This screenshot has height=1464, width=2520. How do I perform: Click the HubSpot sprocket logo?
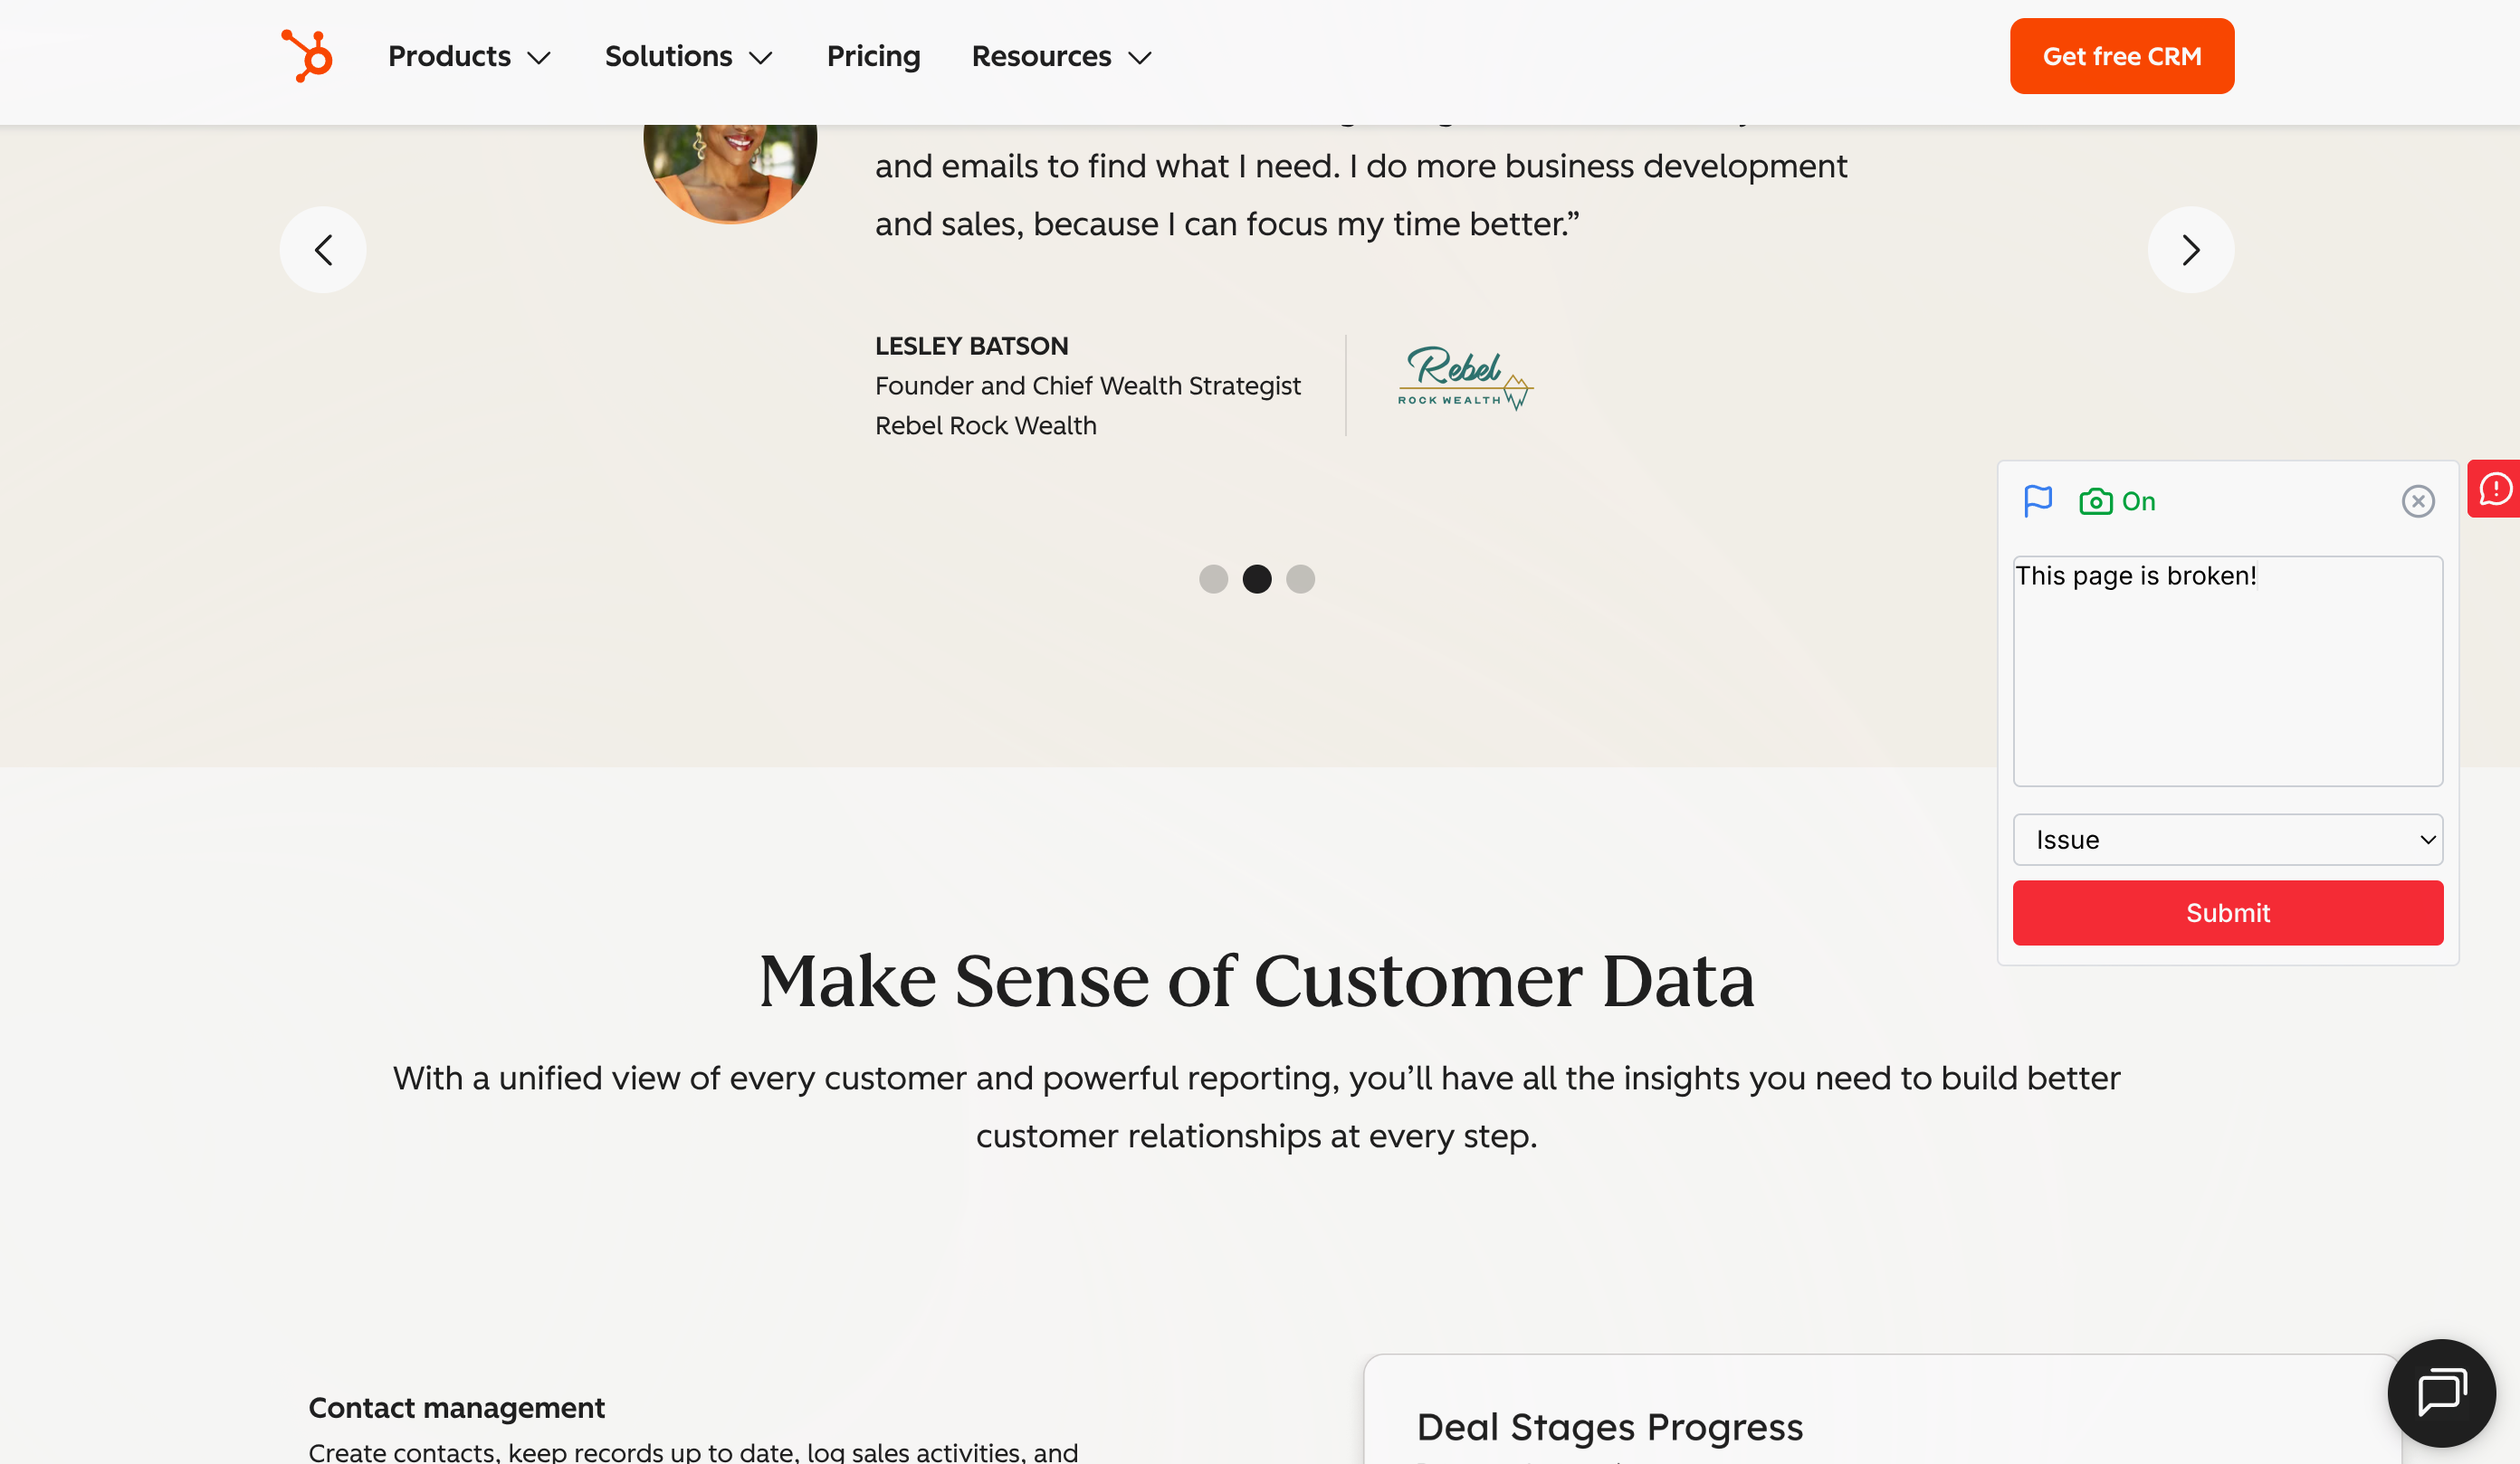[308, 55]
